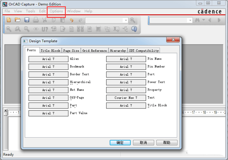Screen dimensions: 228x160
Task: Change the Part Value font button
Action: coord(48,113)
